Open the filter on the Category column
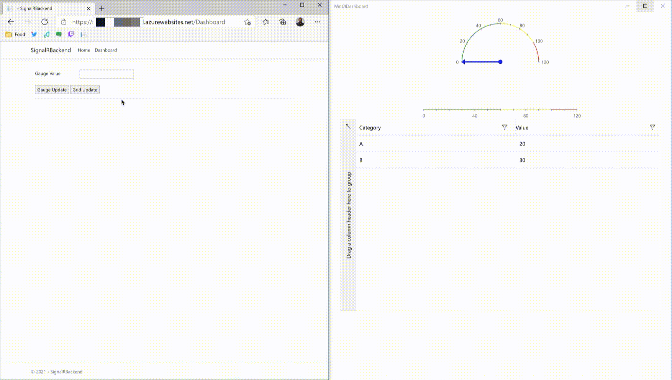Viewport: 672px width, 380px height. (x=504, y=128)
